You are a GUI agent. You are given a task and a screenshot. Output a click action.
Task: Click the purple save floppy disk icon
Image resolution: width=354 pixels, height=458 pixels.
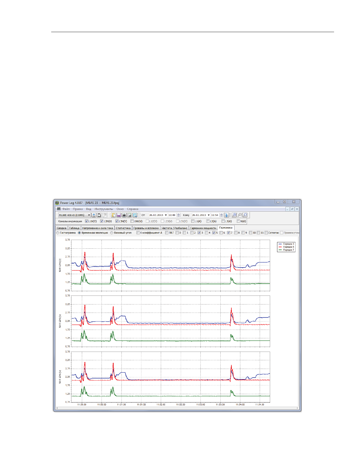point(119,215)
